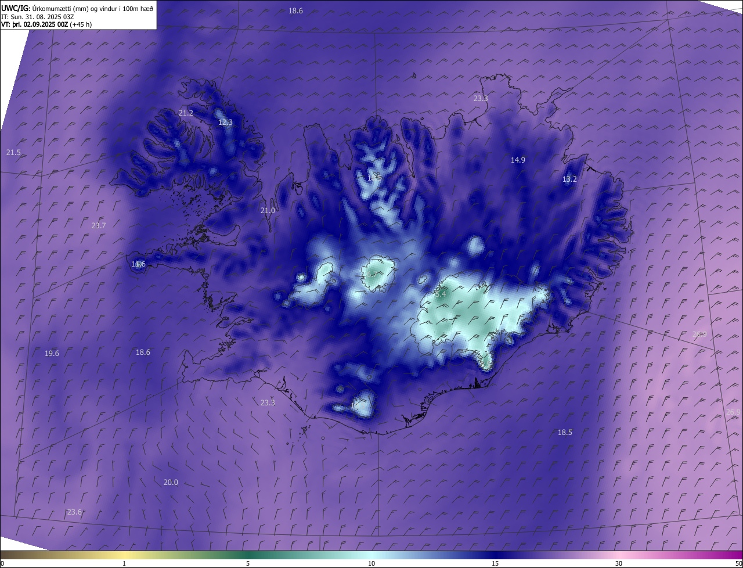Click the 18.5 value label
743x568 pixels.
[565, 433]
